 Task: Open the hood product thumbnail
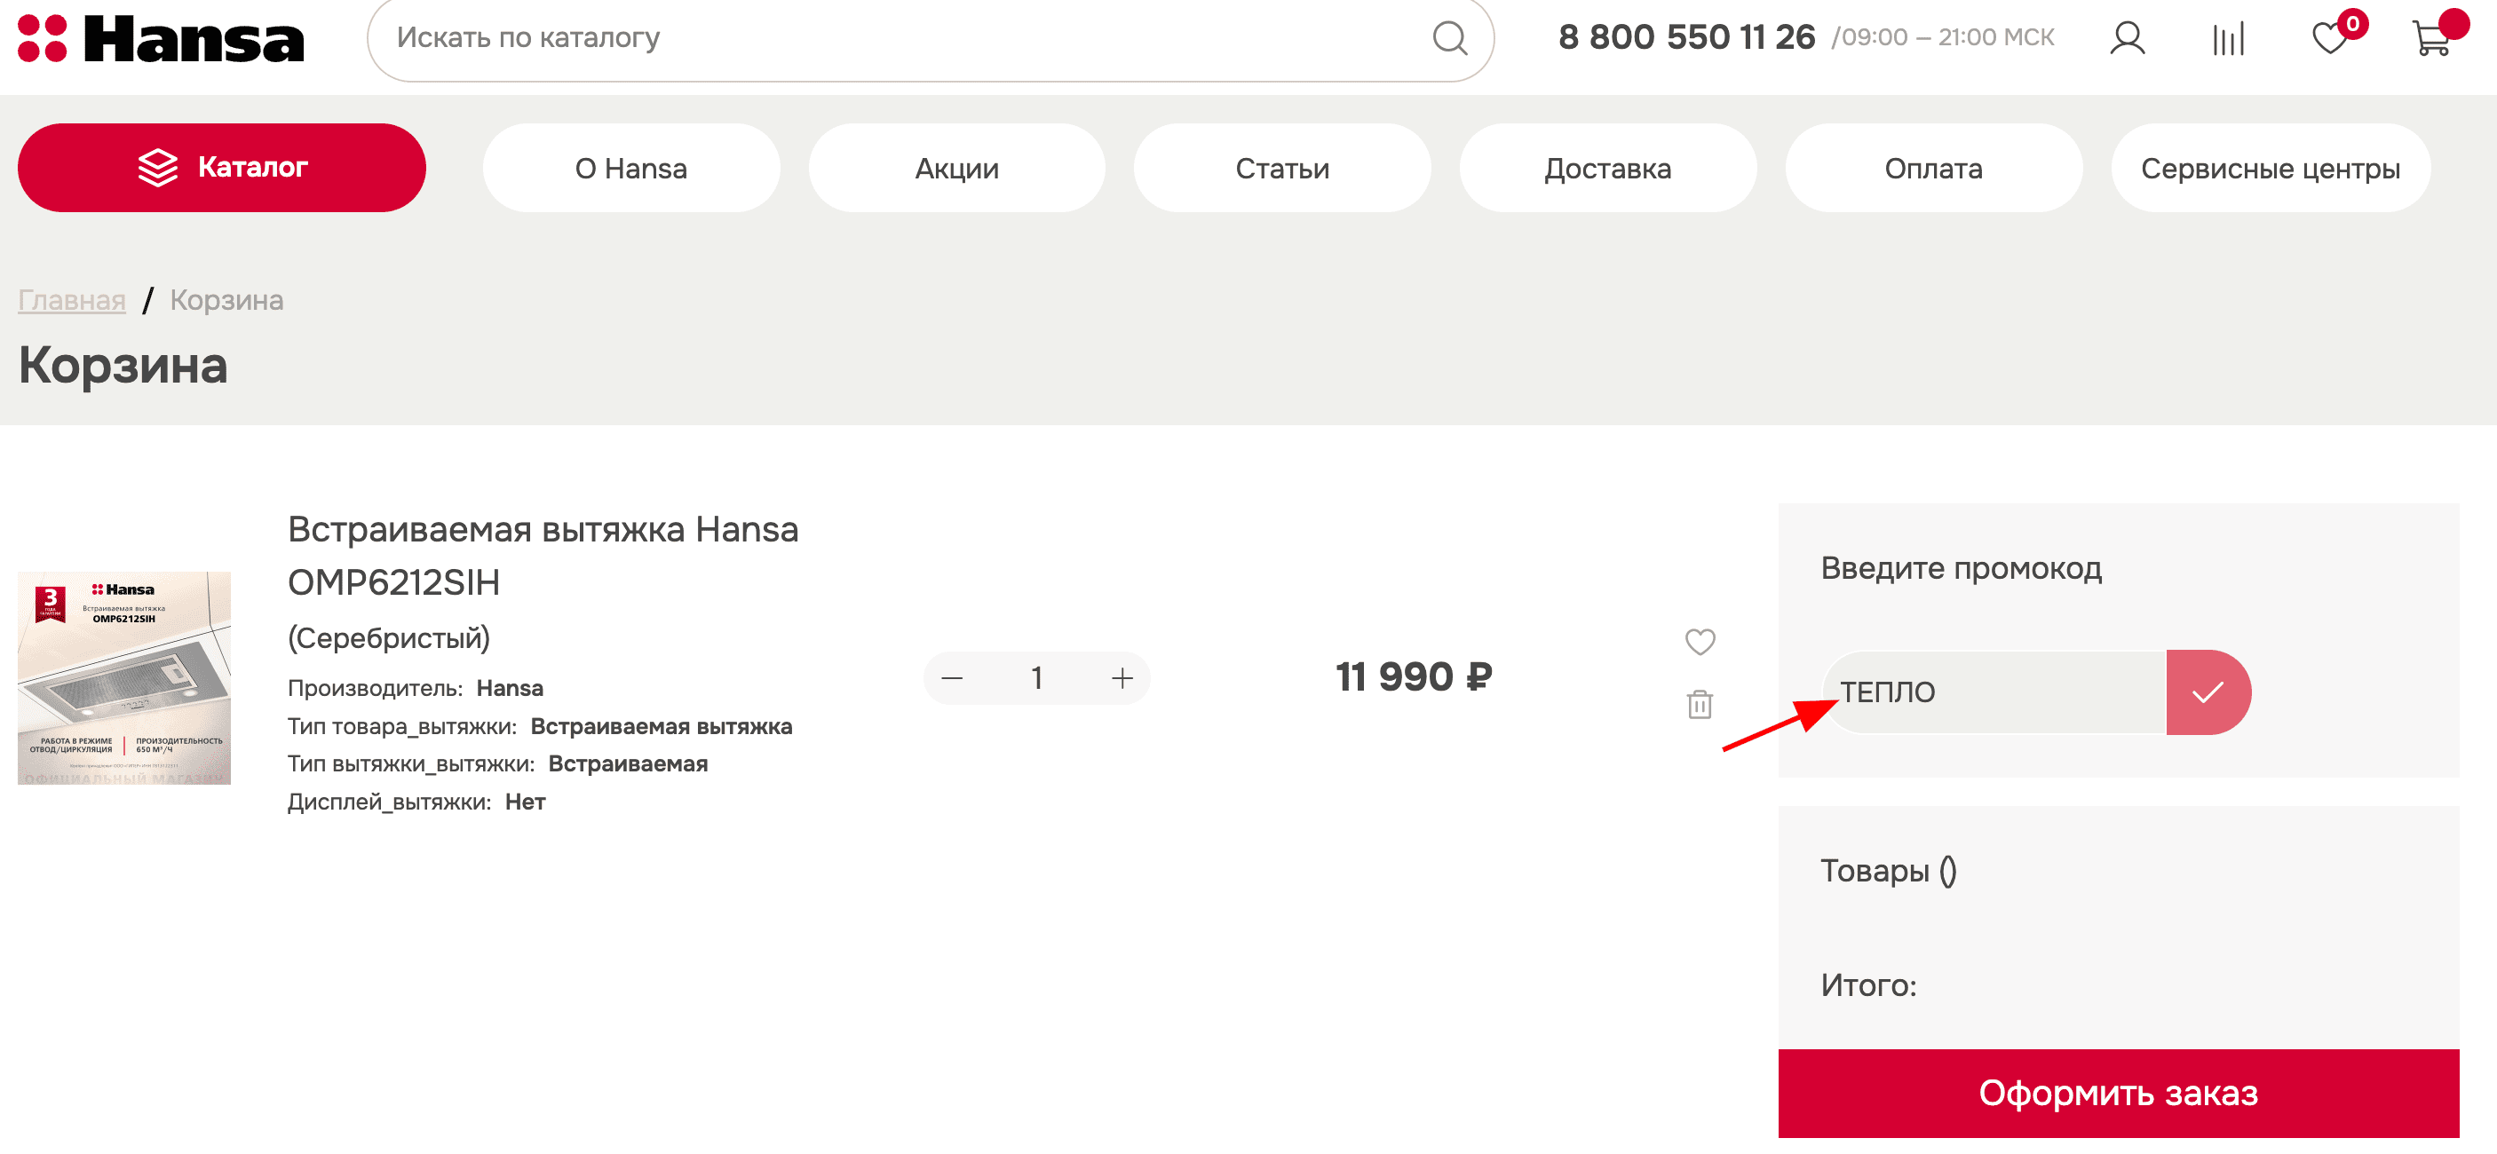pos(124,677)
